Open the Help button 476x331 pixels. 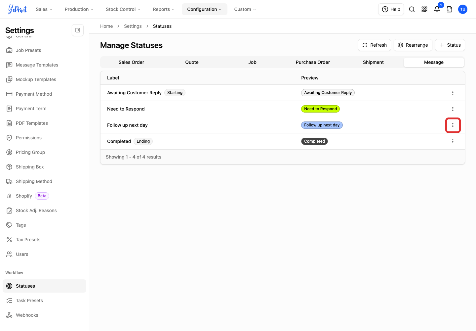pyautogui.click(x=391, y=9)
